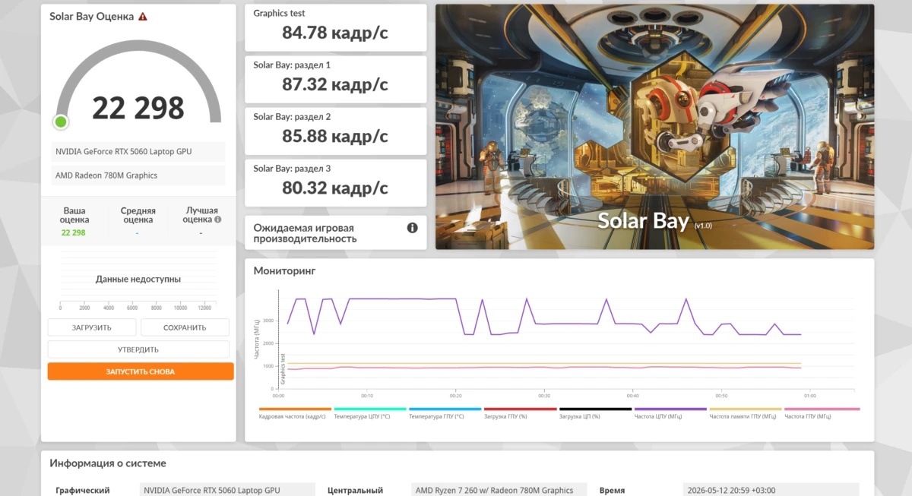Image resolution: width=912 pixels, height=496 pixels.
Task: Select Solar Bay: раздел 2 result 85.88 кадр/с
Action: 335,131
